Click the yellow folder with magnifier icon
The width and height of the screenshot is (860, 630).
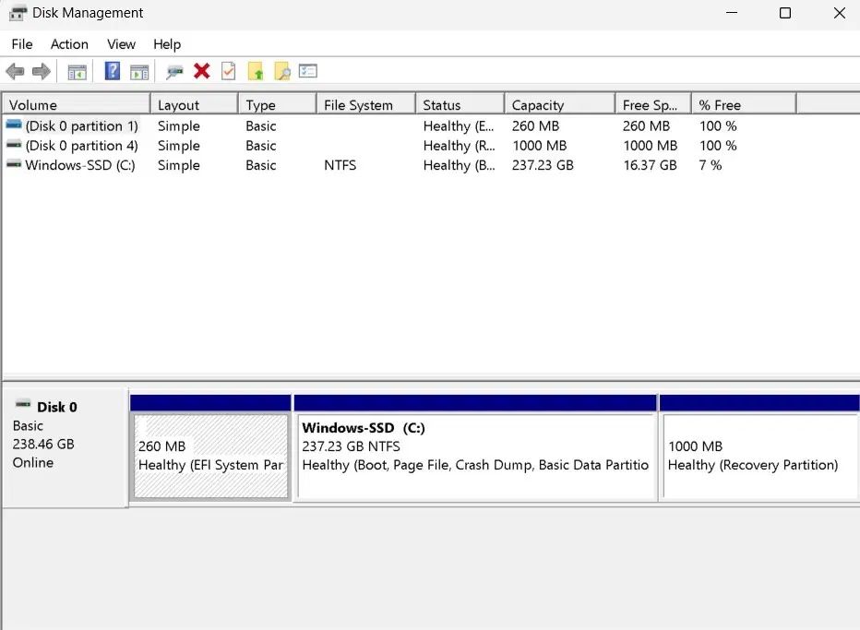tap(282, 71)
